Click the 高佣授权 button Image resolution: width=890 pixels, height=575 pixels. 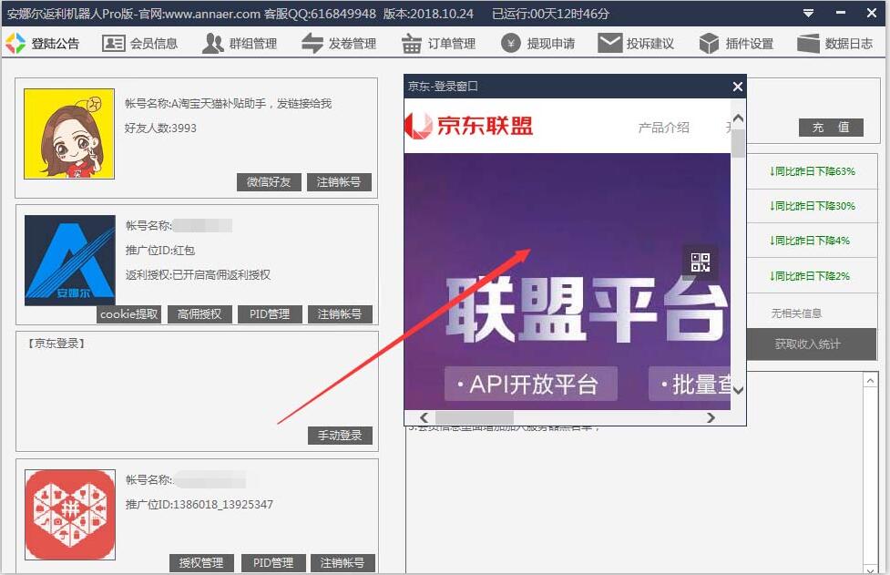coord(199,313)
